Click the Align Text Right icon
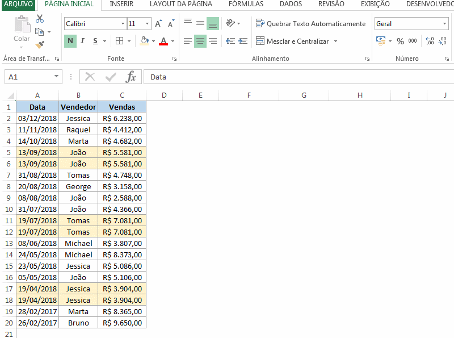This screenshot has height=338, width=454. (213, 41)
